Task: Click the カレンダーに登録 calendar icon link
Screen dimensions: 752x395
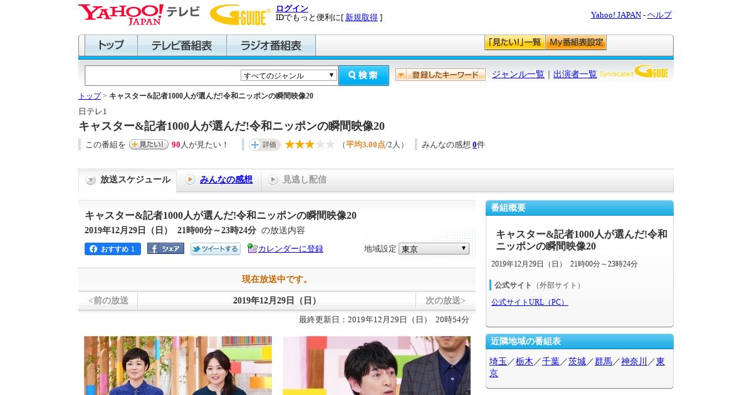Action: click(286, 248)
